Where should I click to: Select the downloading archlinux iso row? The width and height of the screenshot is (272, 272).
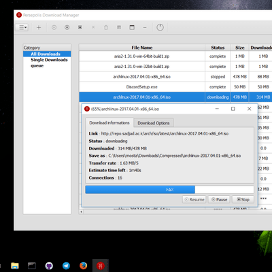click(x=175, y=97)
